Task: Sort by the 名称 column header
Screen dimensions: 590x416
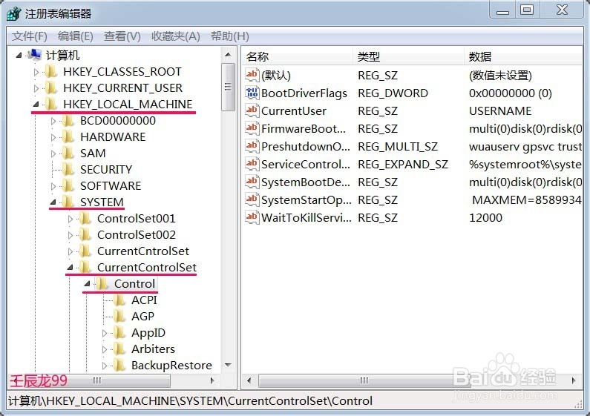Action: tap(298, 57)
